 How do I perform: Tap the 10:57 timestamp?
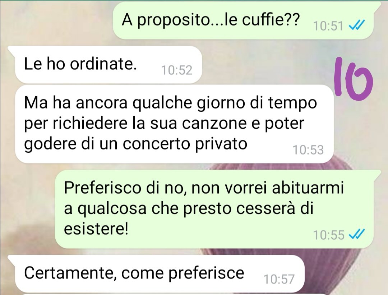[279, 279]
